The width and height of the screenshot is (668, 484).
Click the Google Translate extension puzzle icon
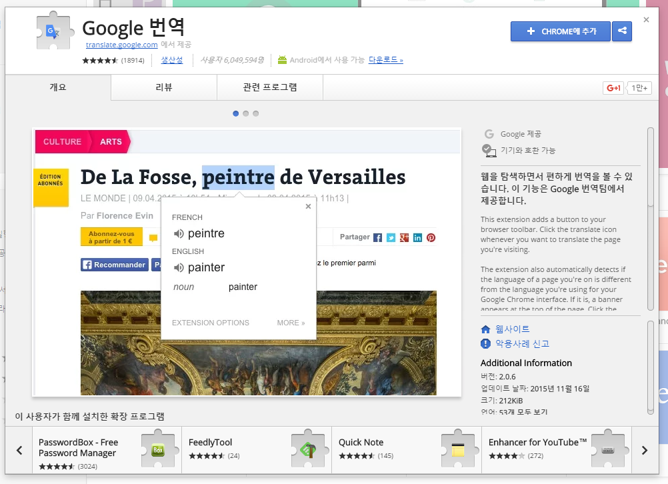pyautogui.click(x=53, y=31)
